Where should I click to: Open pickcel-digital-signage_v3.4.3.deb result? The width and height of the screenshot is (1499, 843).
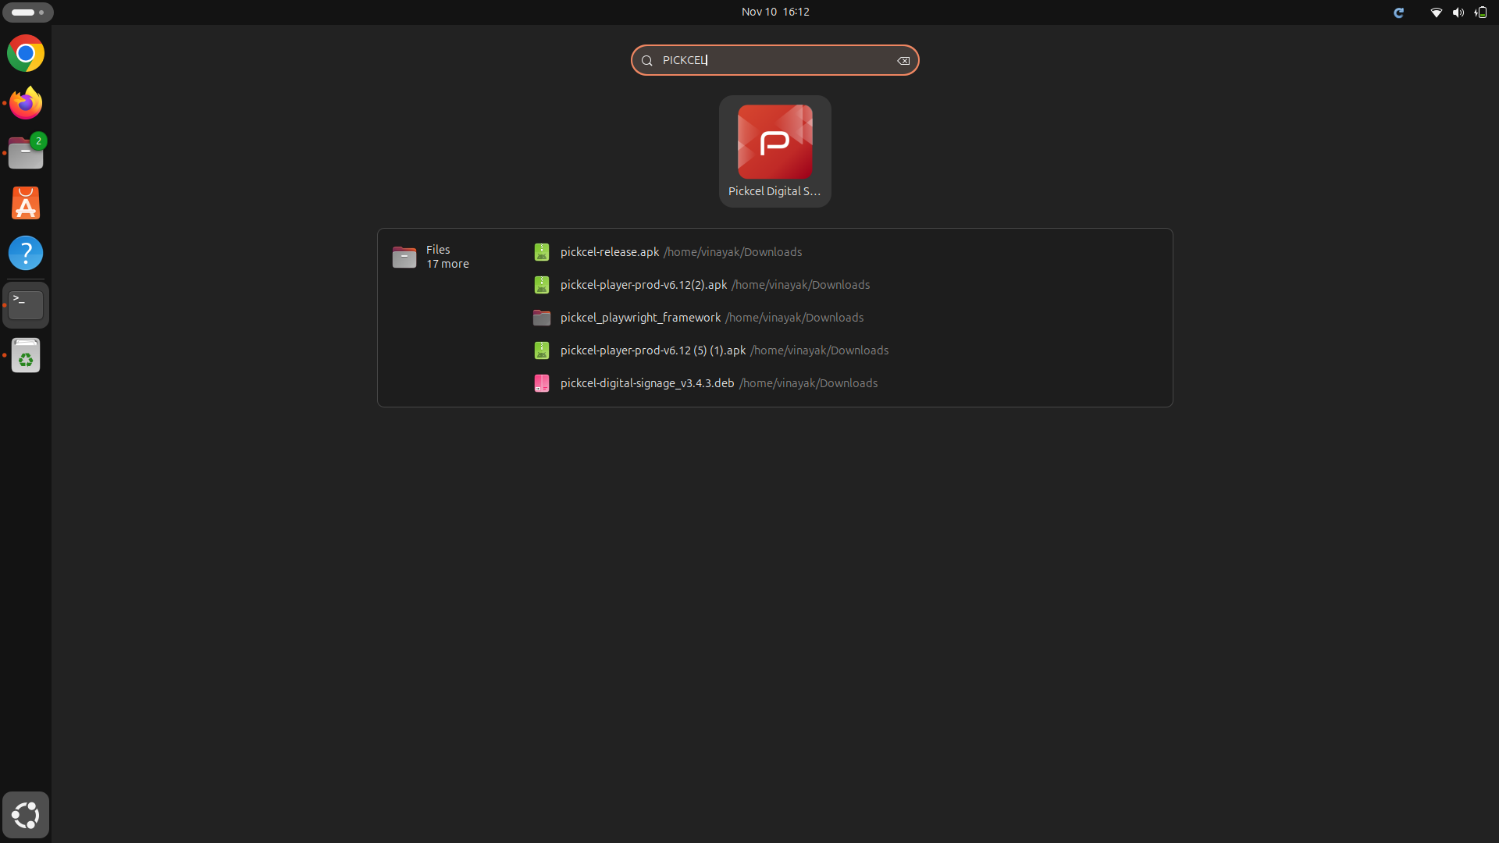646,383
